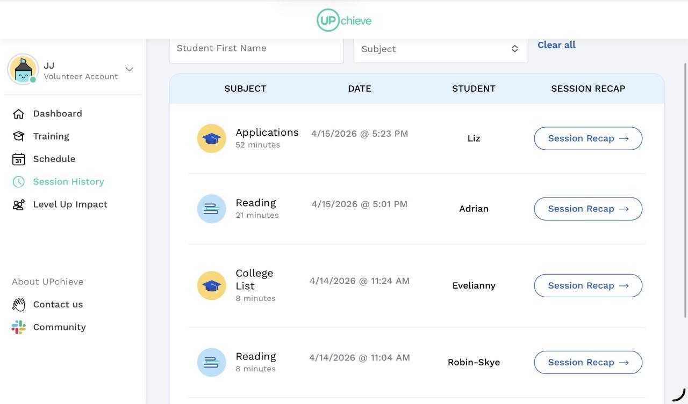
Task: Click the page vertical scrollbar
Action: pyautogui.click(x=685, y=188)
